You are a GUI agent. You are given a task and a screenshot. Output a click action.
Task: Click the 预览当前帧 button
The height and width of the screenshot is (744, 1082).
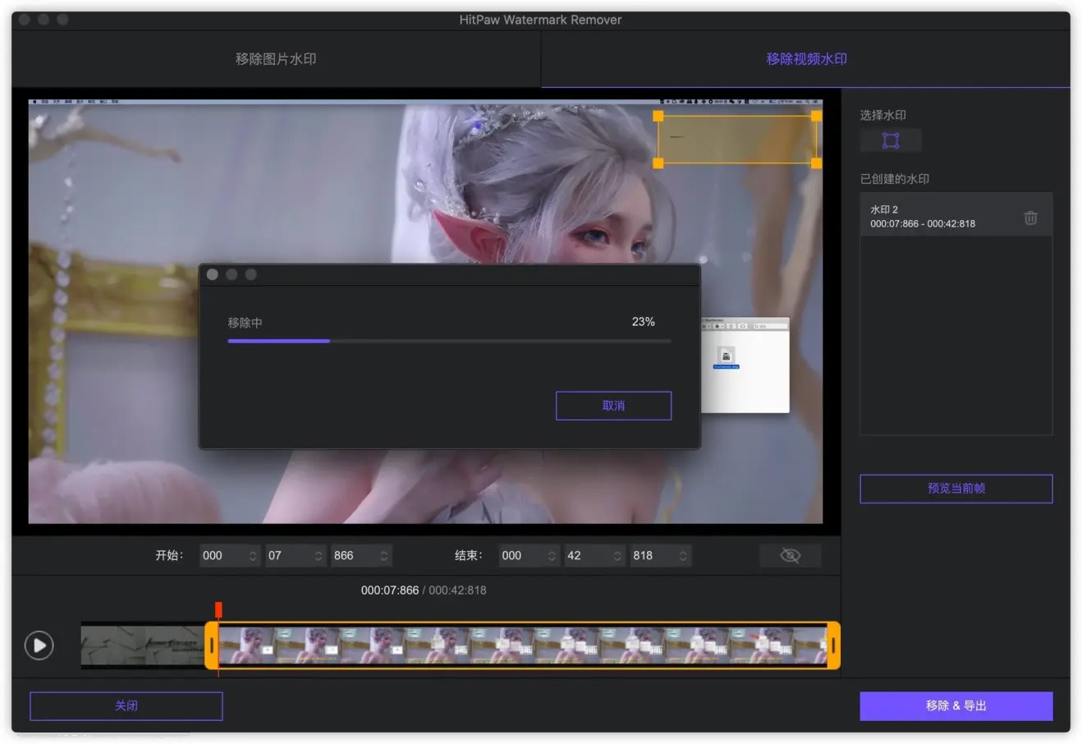(x=956, y=489)
